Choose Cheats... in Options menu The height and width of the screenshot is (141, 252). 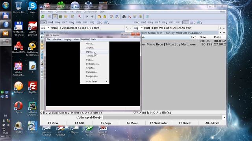(x=94, y=68)
